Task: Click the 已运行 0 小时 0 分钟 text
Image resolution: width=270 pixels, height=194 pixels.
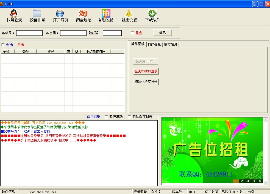Action: pyautogui.click(x=238, y=192)
